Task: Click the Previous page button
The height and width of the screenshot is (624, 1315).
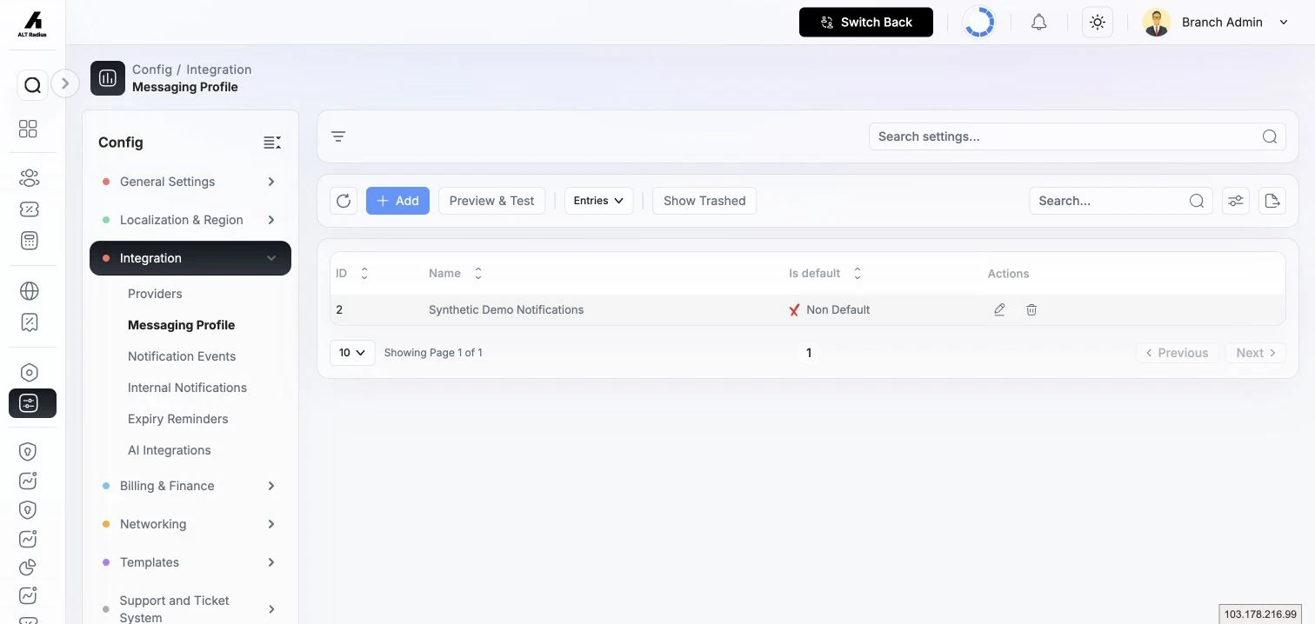Action: 1177,353
